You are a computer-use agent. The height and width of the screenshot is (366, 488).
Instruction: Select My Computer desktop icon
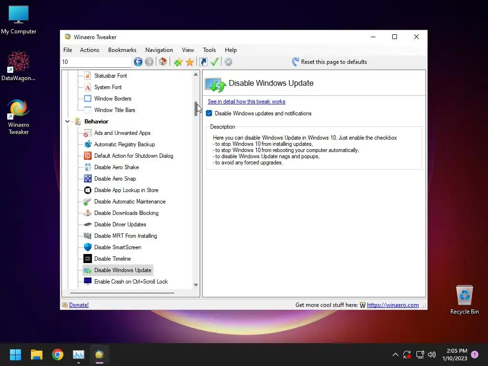pos(19,20)
